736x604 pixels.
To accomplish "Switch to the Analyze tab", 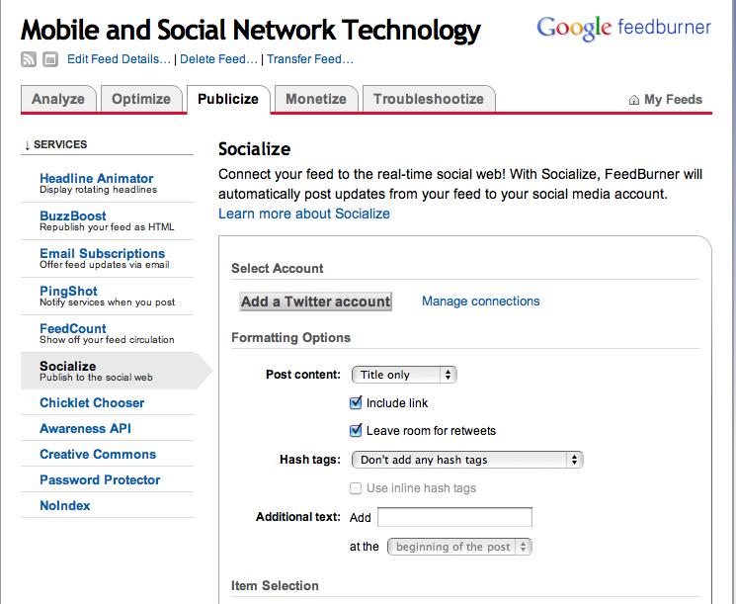I will coord(58,99).
